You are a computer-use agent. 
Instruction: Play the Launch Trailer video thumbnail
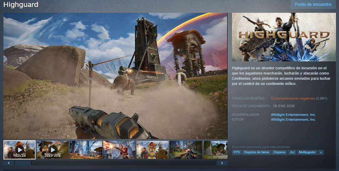point(19,150)
